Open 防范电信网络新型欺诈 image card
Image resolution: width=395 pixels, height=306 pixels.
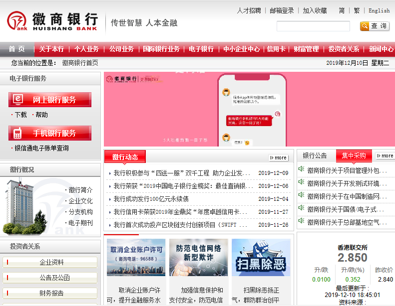(x=199, y=257)
